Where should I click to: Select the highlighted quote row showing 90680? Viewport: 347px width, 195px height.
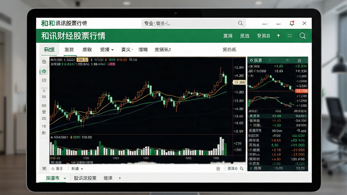(278, 116)
